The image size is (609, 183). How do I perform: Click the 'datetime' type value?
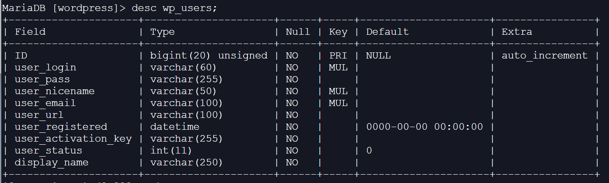(175, 127)
